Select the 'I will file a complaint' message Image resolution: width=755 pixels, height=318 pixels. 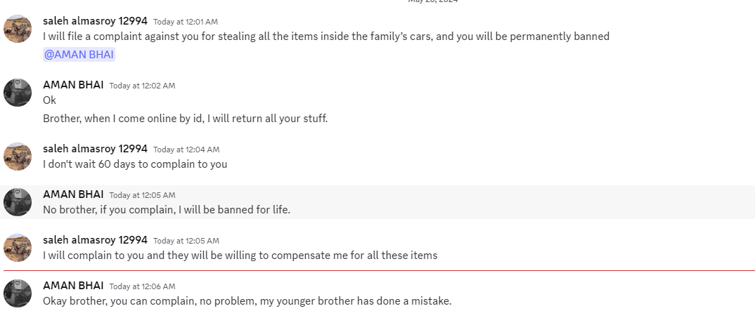[x=326, y=37]
